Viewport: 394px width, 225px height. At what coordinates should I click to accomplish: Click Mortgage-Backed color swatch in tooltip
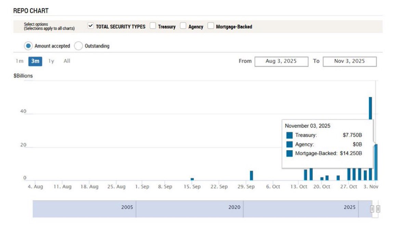pyautogui.click(x=289, y=153)
